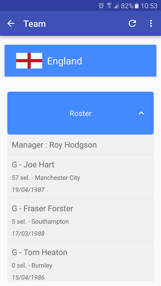Refresh the team data
161x286 pixels.
coord(132,23)
